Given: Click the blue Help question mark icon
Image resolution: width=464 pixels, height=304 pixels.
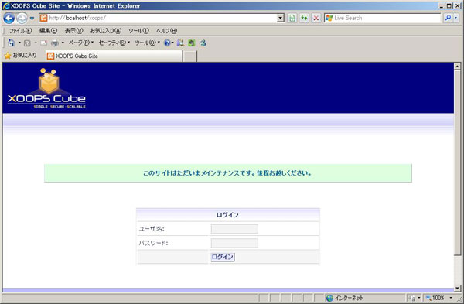Looking at the screenshot, I should (x=167, y=43).
